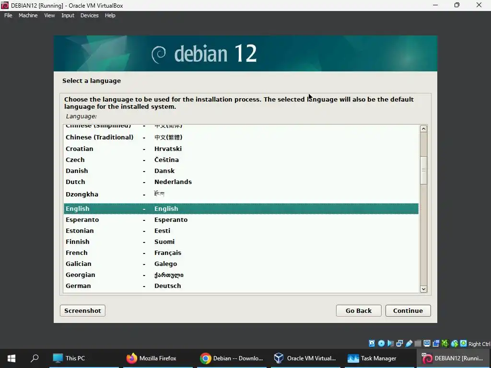Click the display status icon

click(x=427, y=343)
